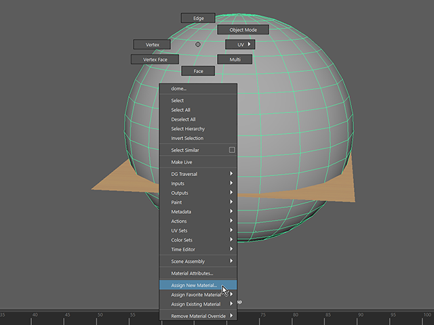434x325 pixels.
Task: Click the dome... menu entry
Action: tap(198, 89)
